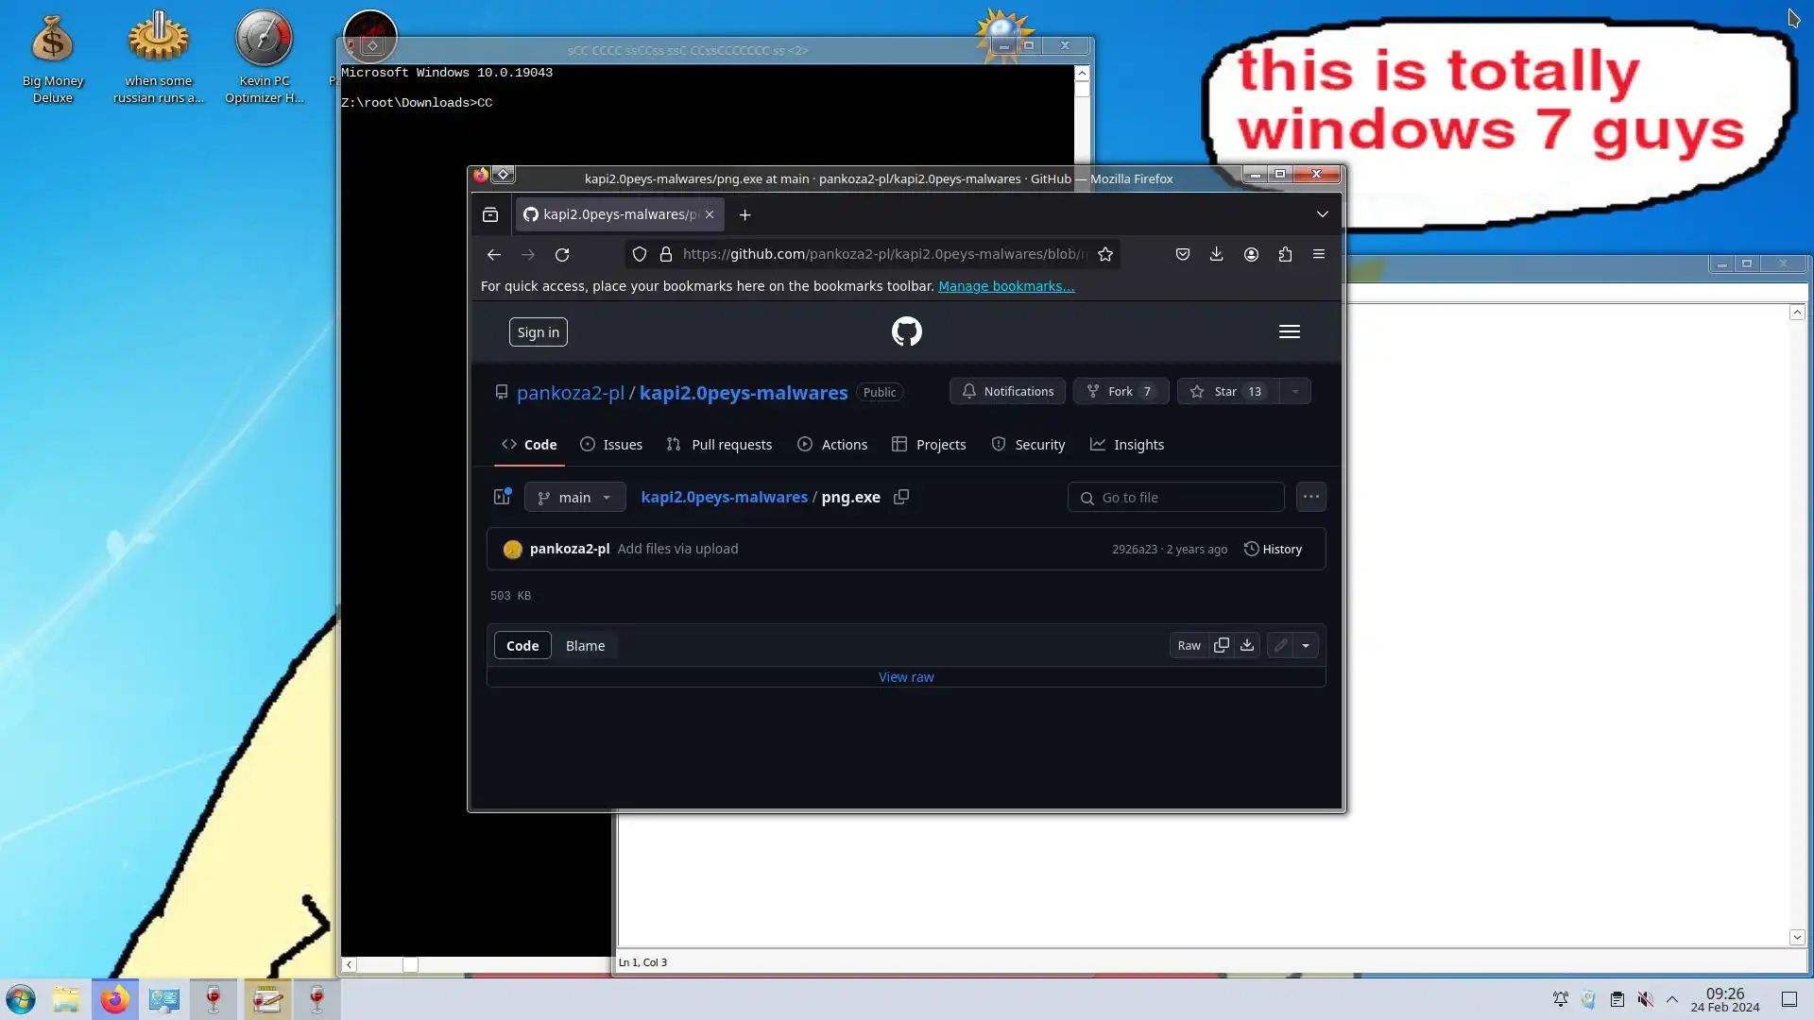Expand the Star lists dropdown arrow
The height and width of the screenshot is (1020, 1814).
1295,391
